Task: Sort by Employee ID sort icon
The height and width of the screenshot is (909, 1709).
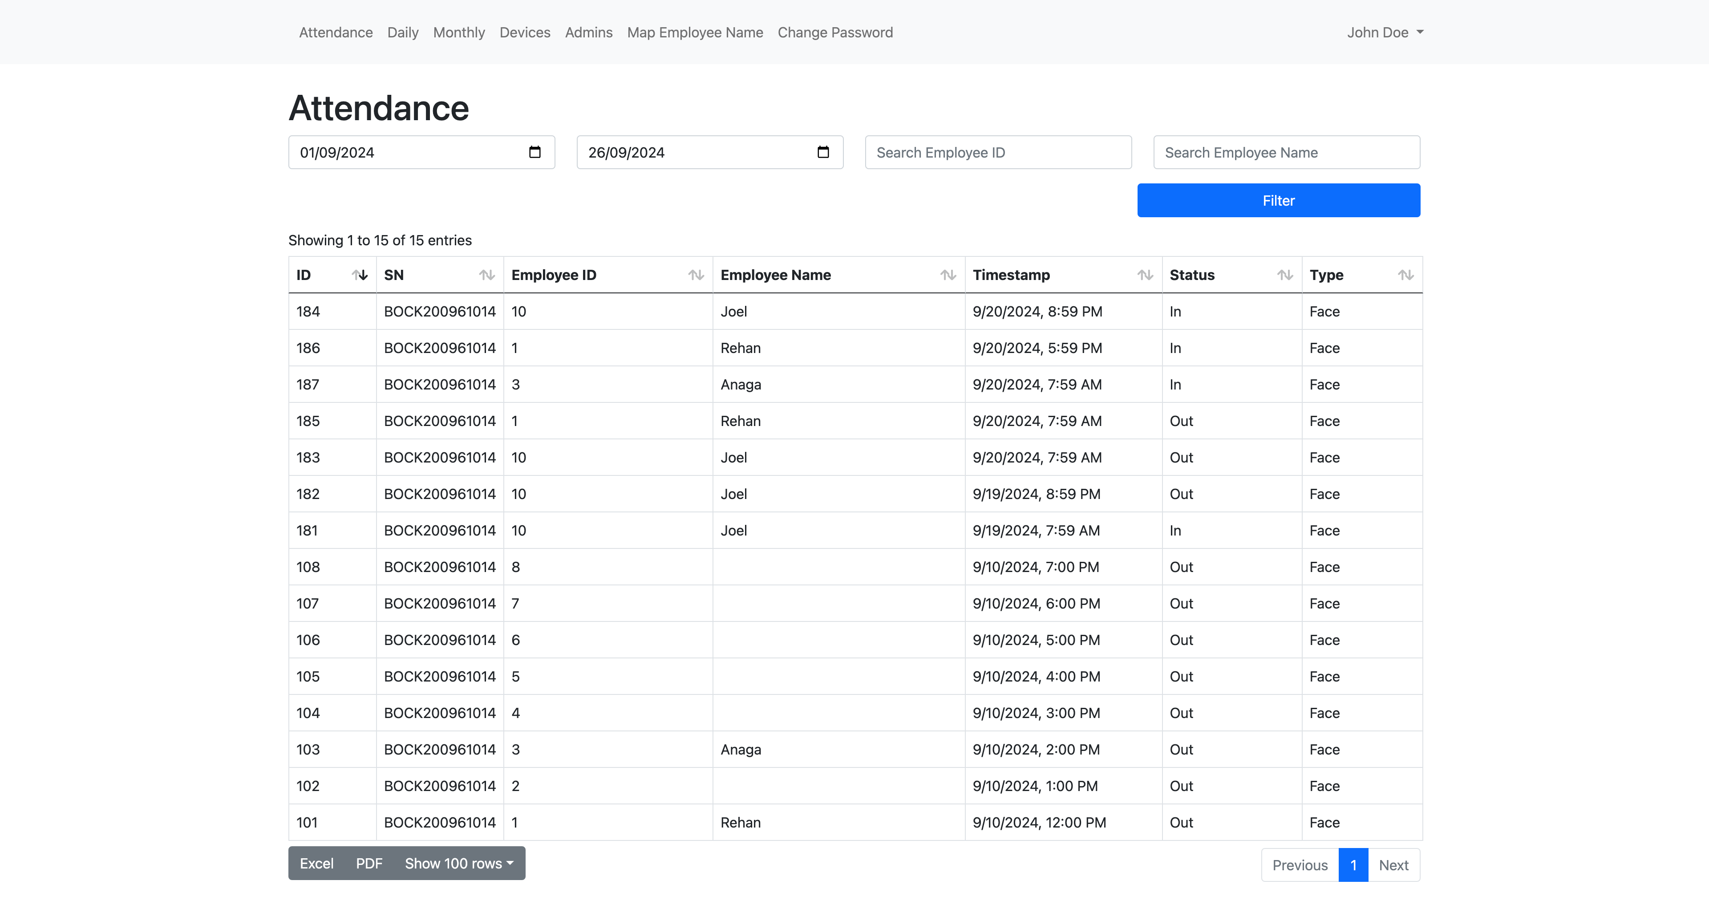Action: click(696, 275)
